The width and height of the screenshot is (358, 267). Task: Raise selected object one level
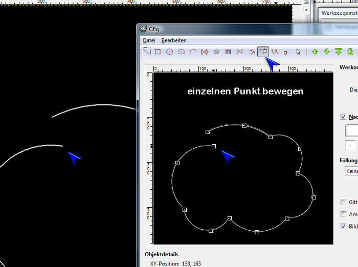coord(315,52)
